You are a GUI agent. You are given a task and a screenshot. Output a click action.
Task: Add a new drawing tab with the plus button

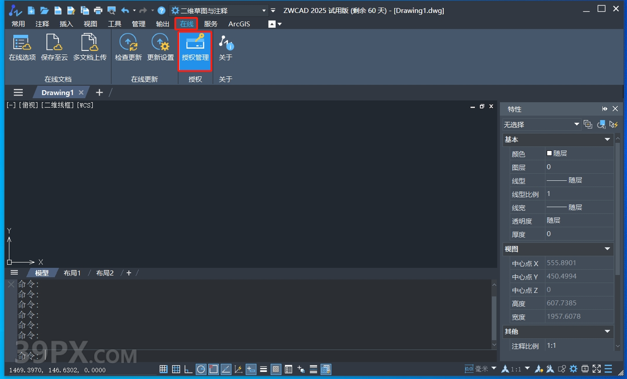tap(99, 92)
